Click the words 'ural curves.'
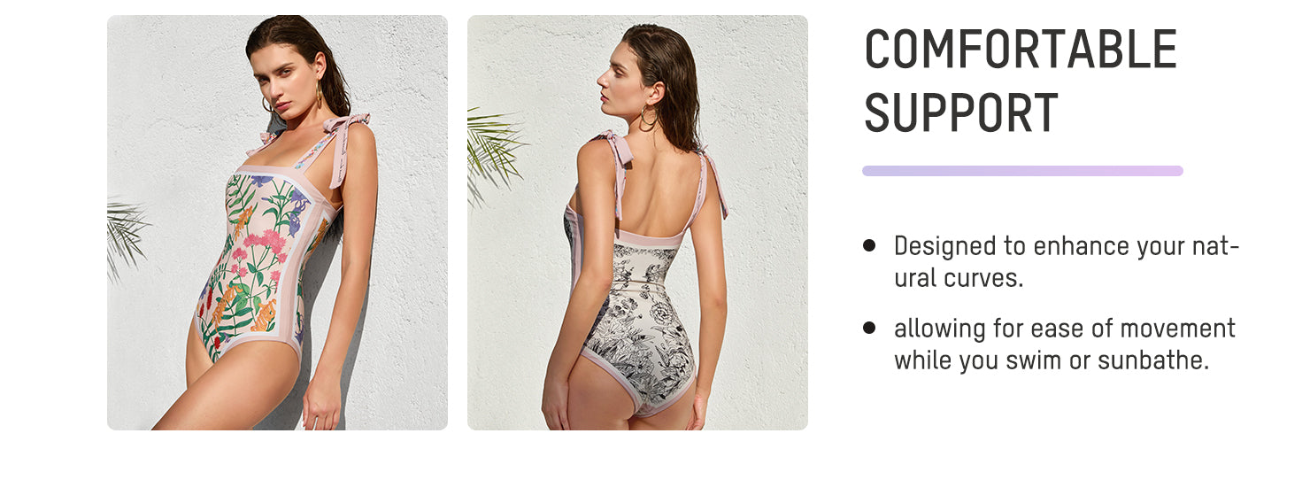 [959, 278]
